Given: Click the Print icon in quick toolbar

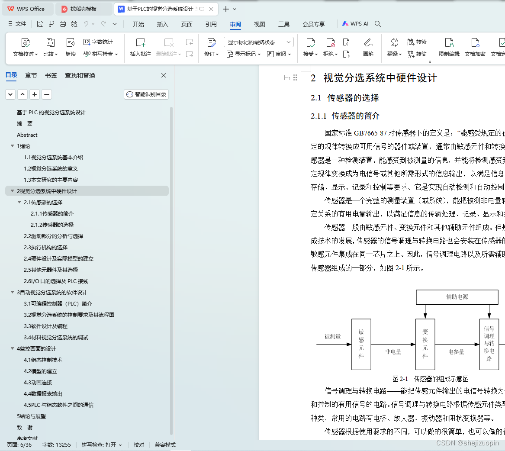Looking at the screenshot, I should coord(63,24).
